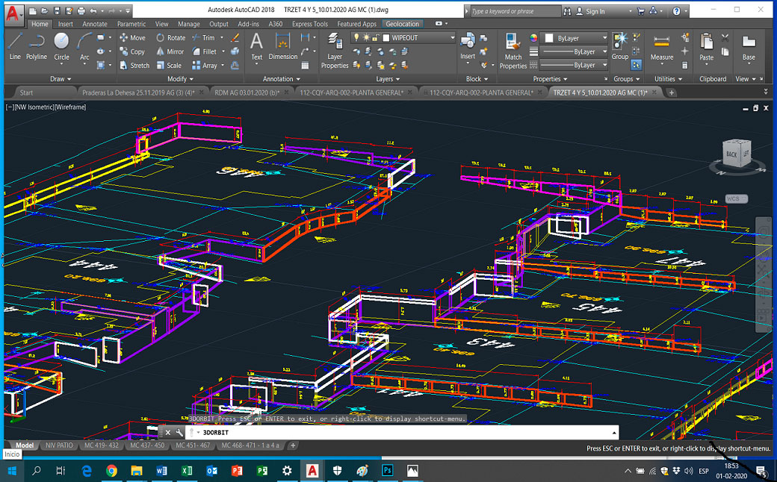
Task: Select the Line drawing tool
Action: (x=15, y=46)
